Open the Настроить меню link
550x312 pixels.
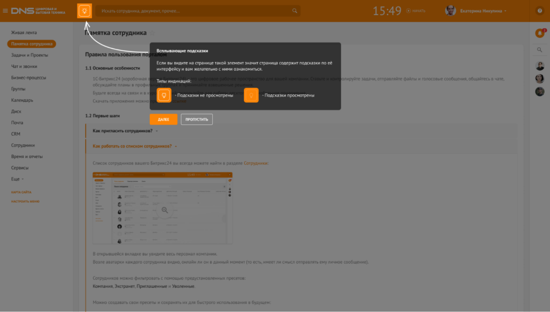(25, 202)
